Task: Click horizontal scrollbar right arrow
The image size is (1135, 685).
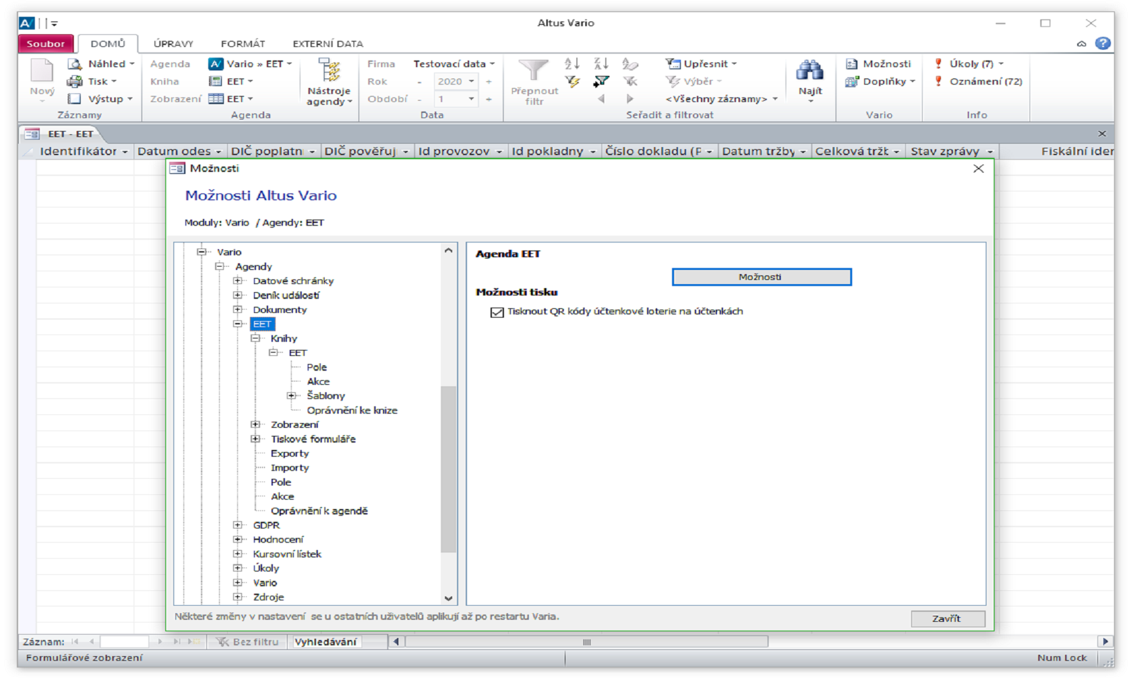Action: point(1105,642)
